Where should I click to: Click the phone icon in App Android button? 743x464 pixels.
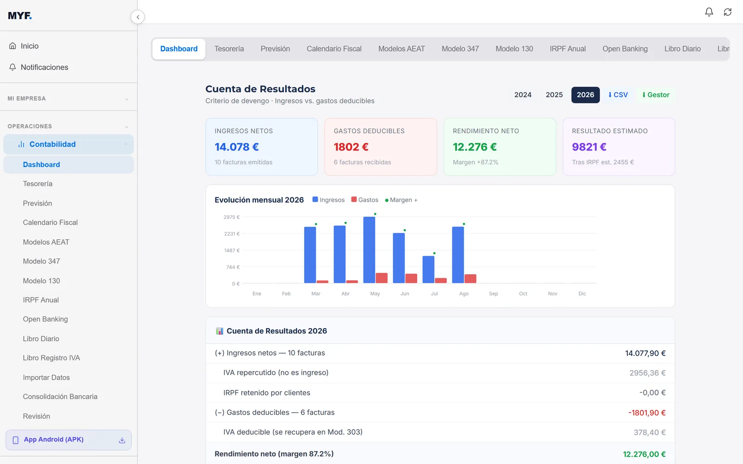click(x=16, y=440)
